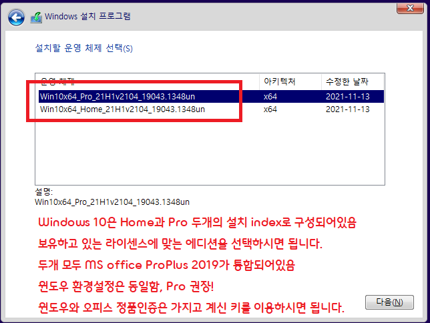Select Win10x64_Pro_21H1v2104_19043.1348un in the list
Viewport: 430px width, 323px height.
pyautogui.click(x=211, y=97)
